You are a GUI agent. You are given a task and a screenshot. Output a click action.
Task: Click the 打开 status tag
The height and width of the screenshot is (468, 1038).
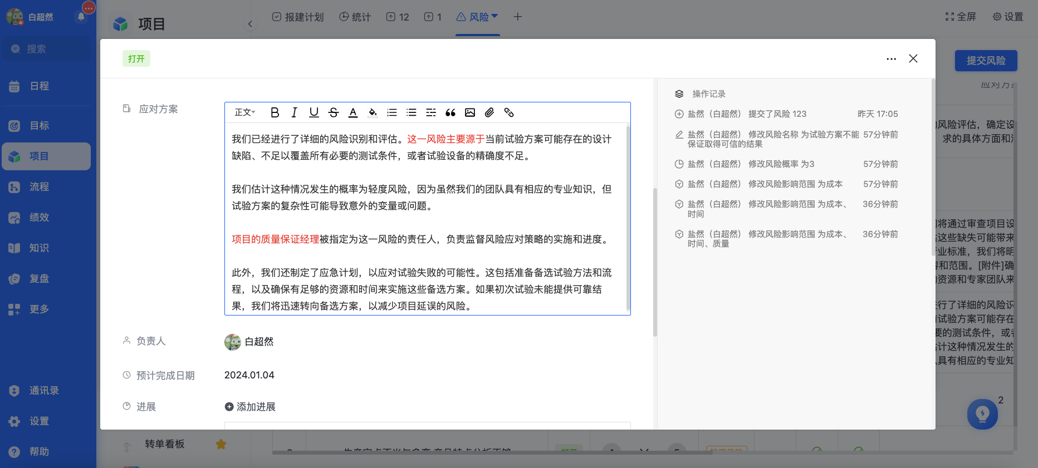136,58
